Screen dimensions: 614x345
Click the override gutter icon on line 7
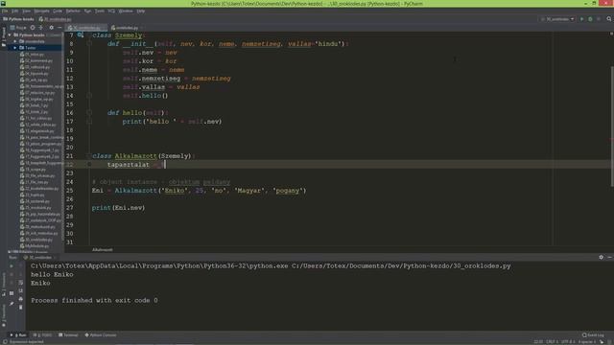click(81, 35)
